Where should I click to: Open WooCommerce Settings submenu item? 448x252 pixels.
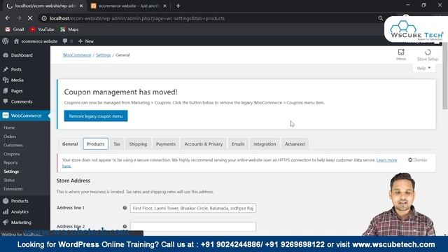point(11,171)
